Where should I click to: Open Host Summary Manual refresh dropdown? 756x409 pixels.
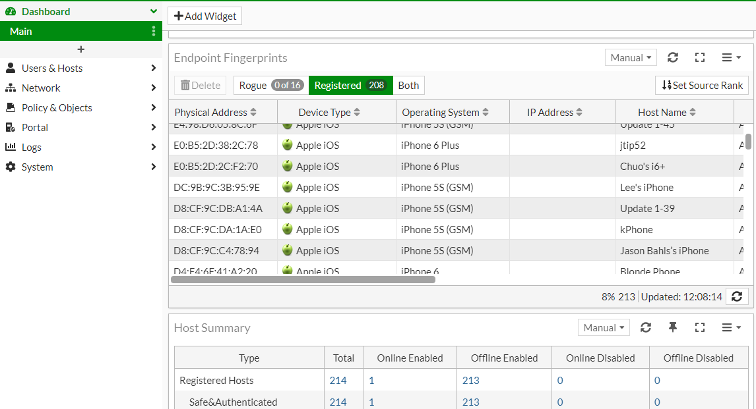(x=604, y=327)
